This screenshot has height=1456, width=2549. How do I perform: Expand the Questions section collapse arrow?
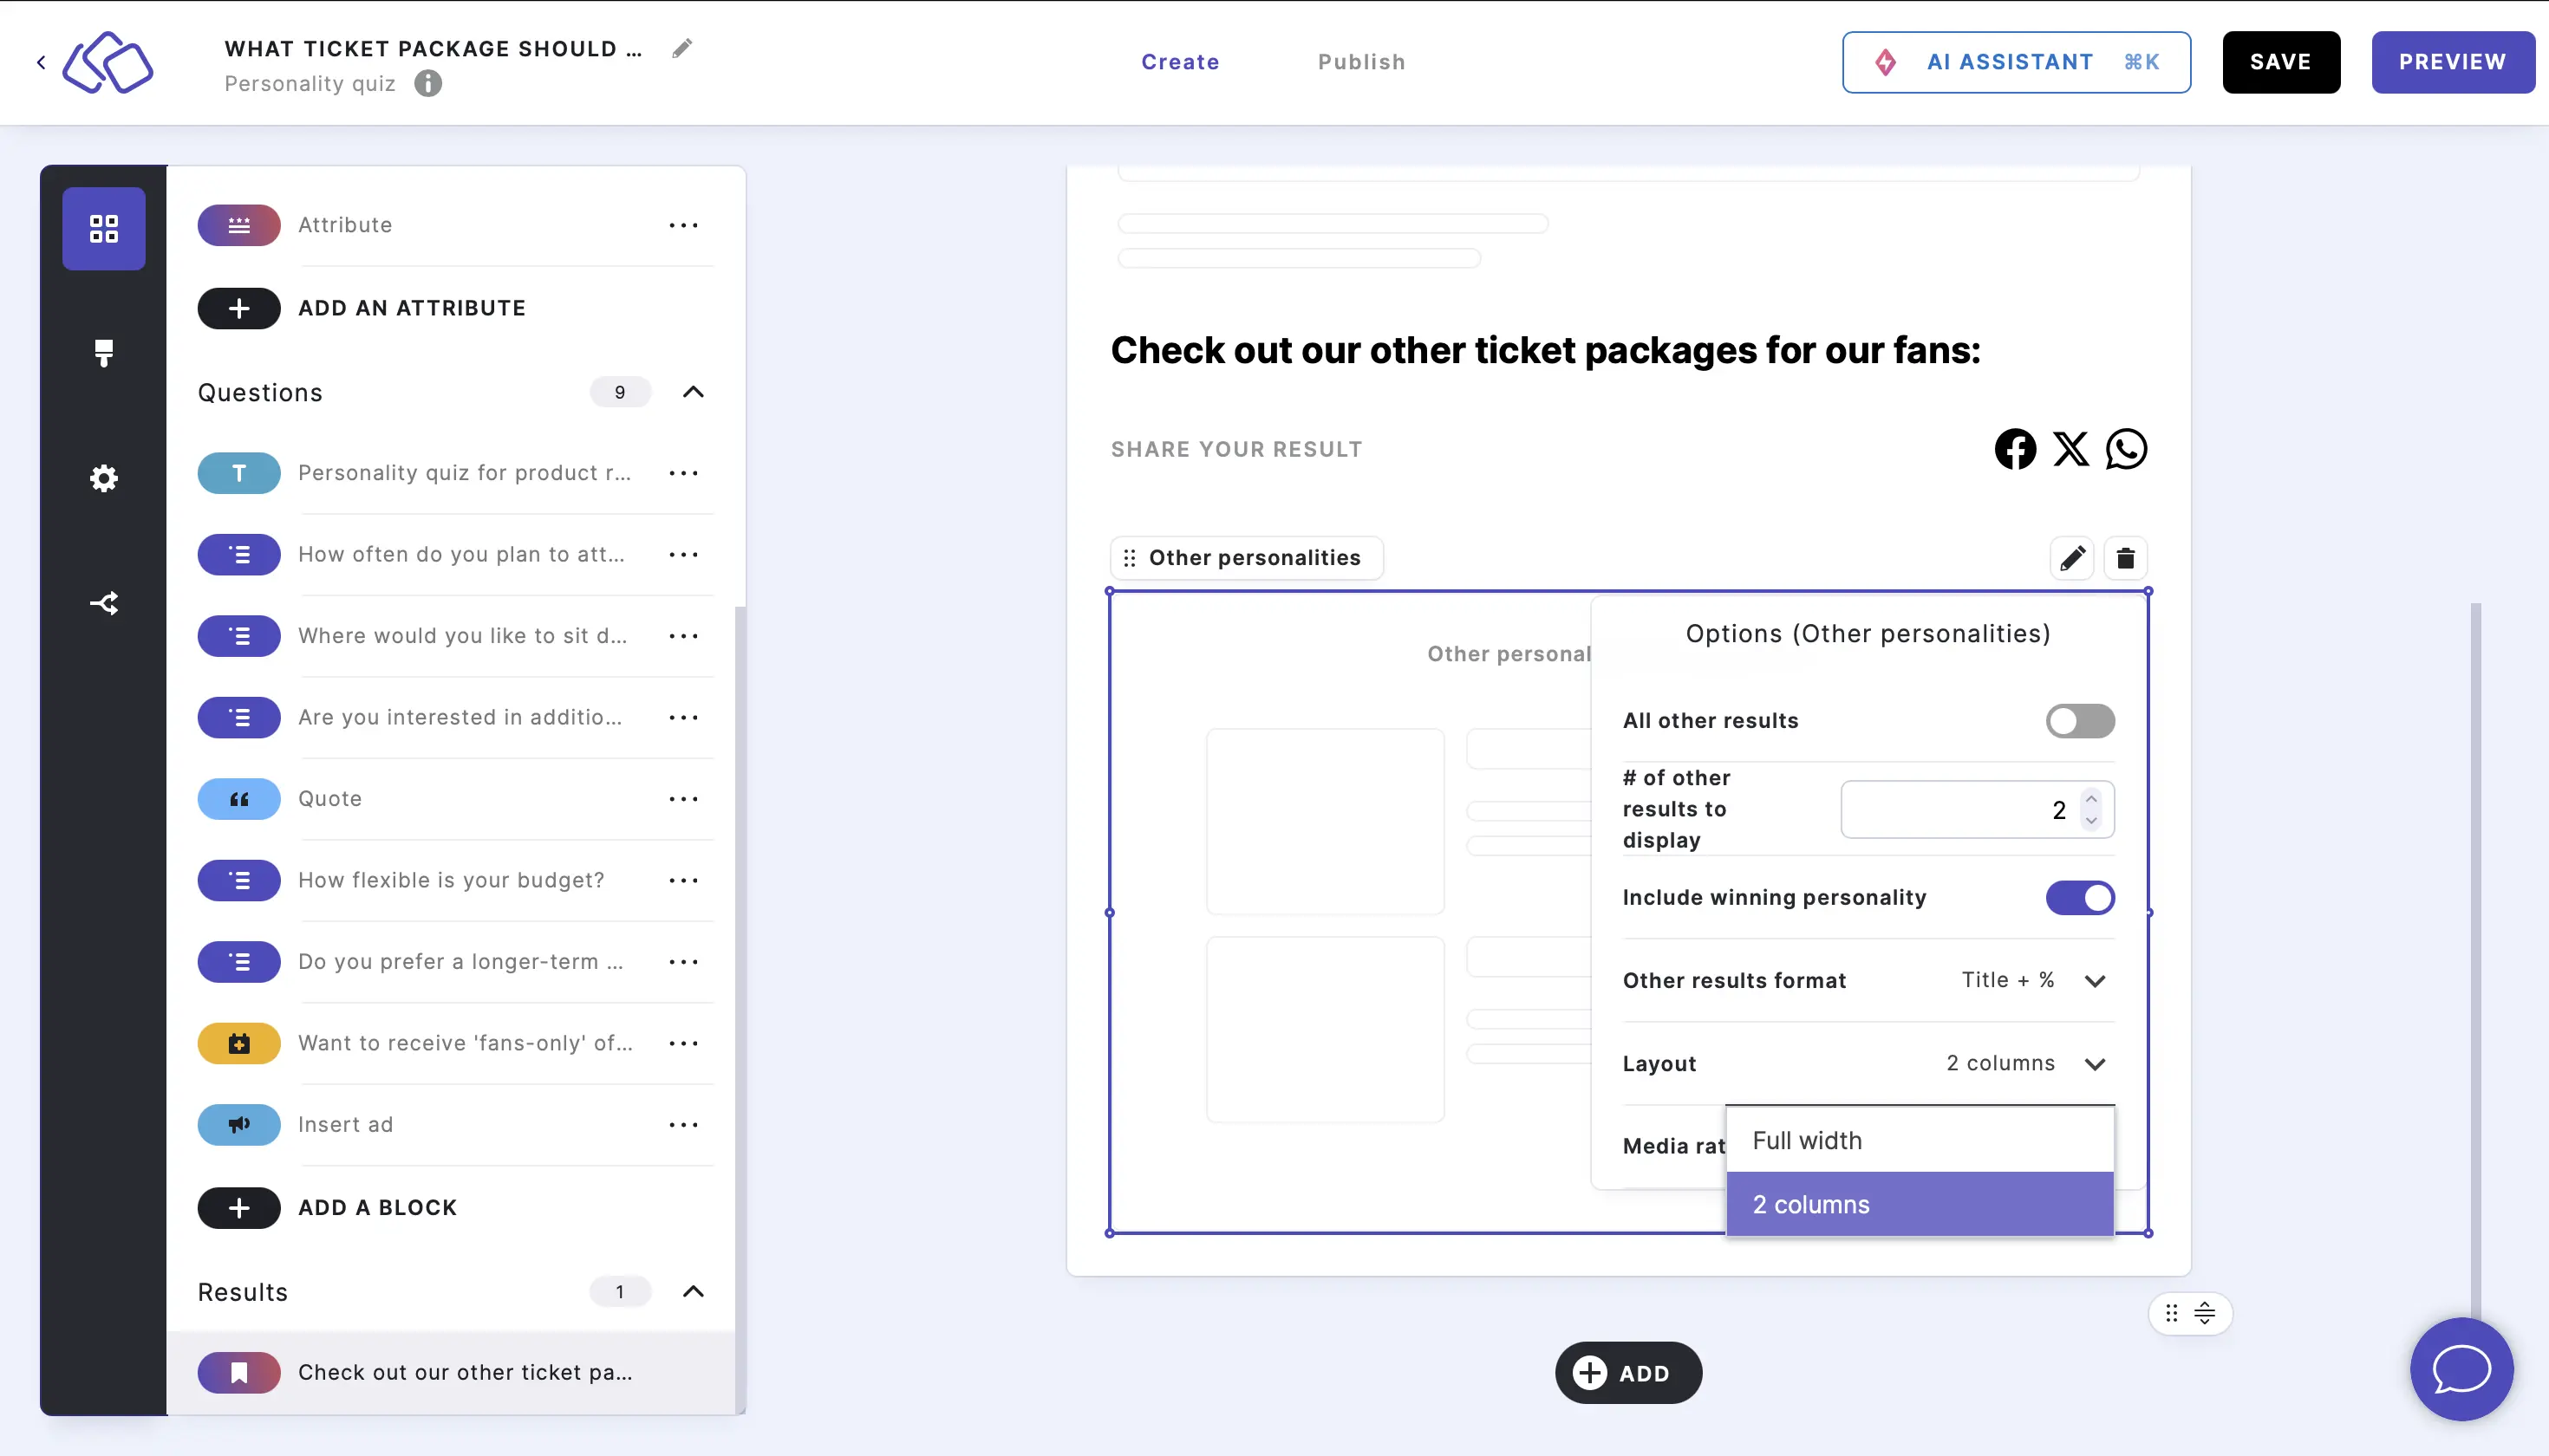coord(695,390)
